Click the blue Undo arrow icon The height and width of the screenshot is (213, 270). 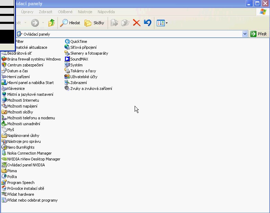pos(147,23)
